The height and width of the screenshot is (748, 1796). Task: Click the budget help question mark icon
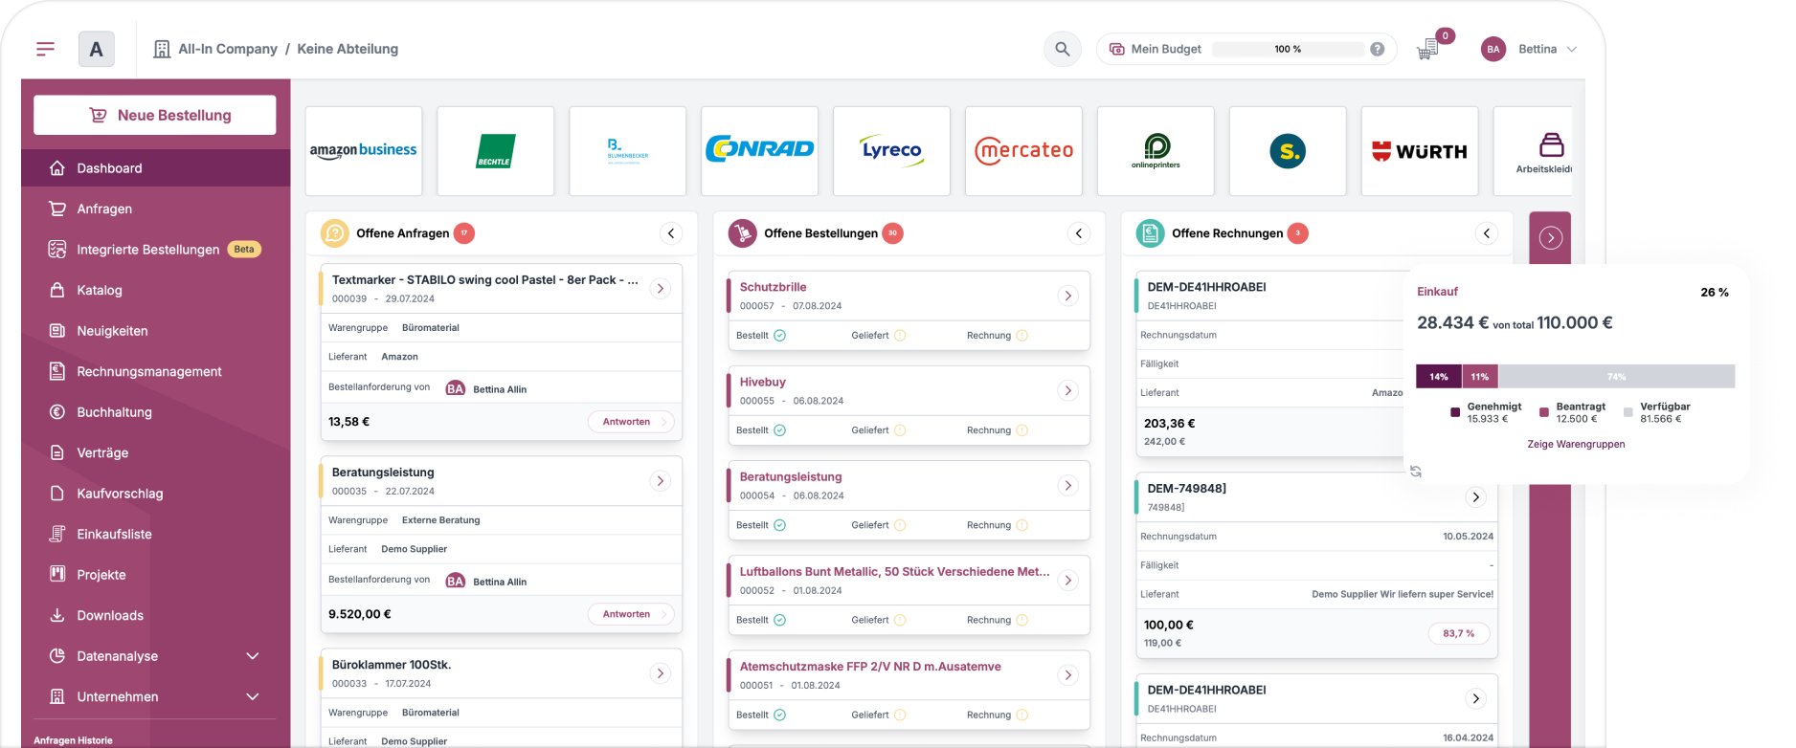coord(1377,49)
